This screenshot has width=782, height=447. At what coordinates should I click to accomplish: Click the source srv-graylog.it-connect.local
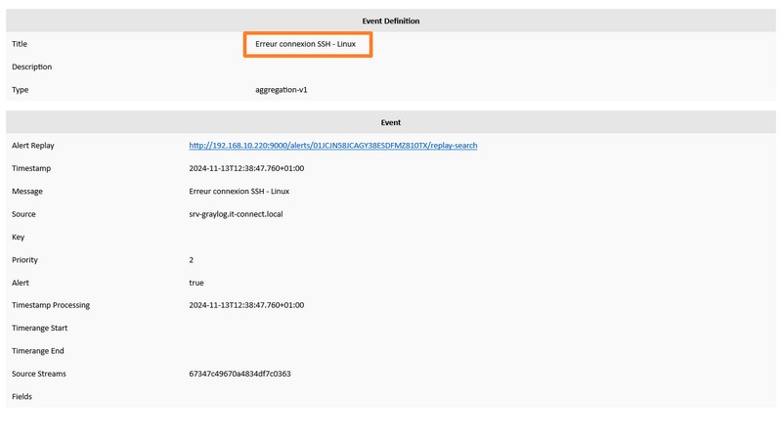[236, 214]
